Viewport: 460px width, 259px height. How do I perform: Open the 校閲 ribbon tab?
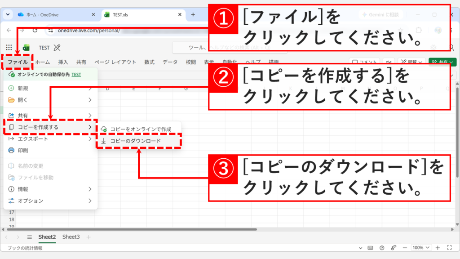coord(190,62)
